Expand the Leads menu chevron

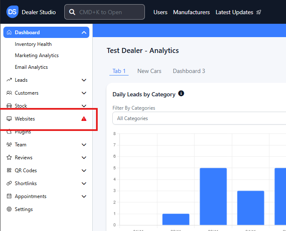(x=84, y=80)
